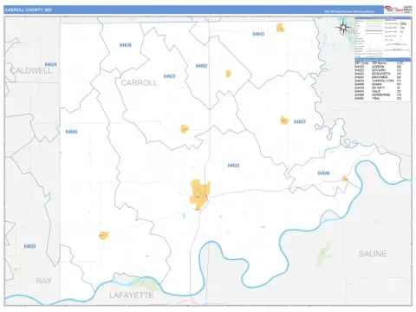Click the Carroll County, MO title text

28,10
